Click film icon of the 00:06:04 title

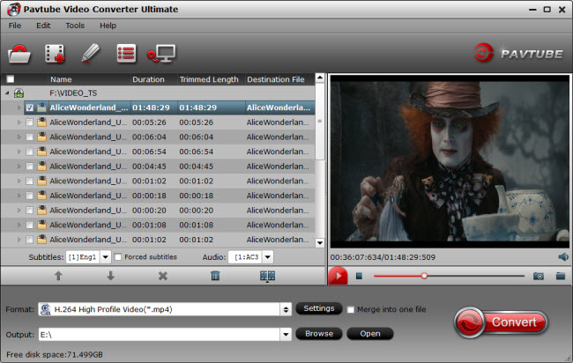tap(41, 137)
